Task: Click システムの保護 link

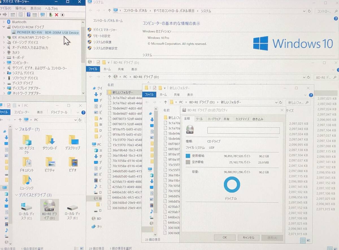Action: click(x=102, y=42)
